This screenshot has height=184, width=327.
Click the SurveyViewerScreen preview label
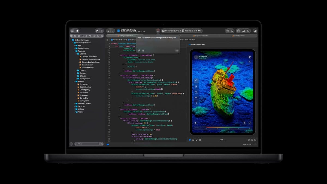click(196, 44)
